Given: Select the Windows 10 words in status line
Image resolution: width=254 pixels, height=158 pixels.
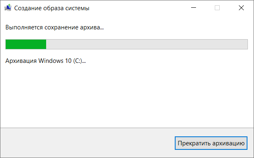Looking at the screenshot, I should 55,61.
